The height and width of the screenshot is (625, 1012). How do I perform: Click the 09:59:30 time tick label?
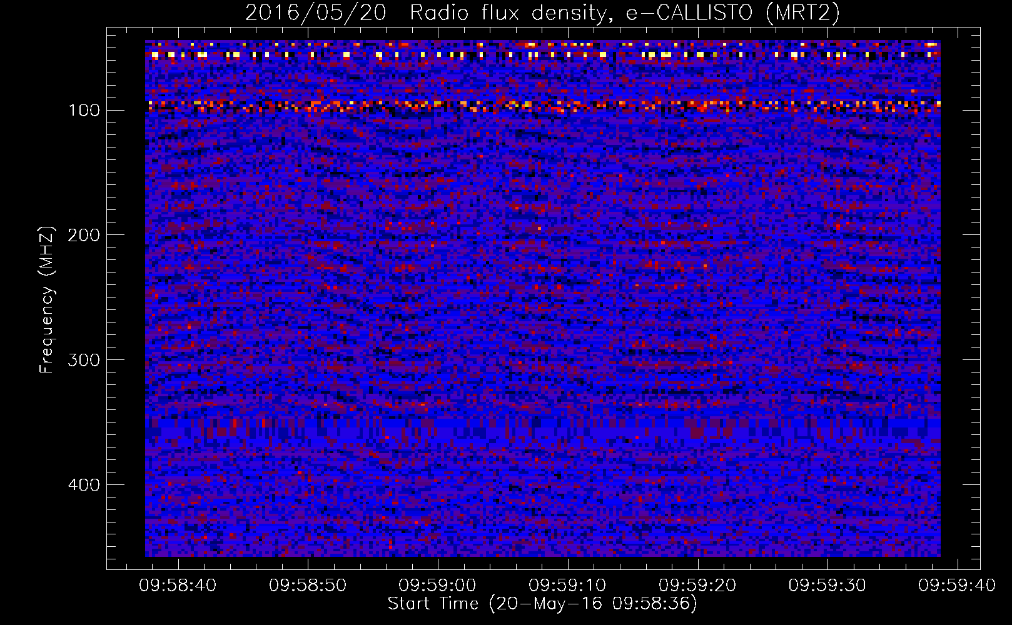827,586
